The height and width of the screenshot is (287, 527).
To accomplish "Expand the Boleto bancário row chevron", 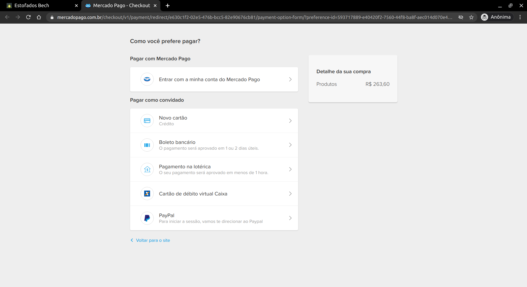I will [x=290, y=145].
